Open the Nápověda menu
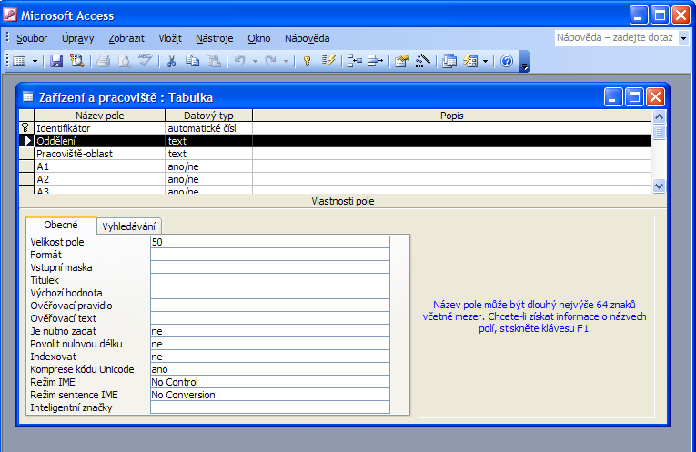Viewport: 696px width, 452px height. 307,38
